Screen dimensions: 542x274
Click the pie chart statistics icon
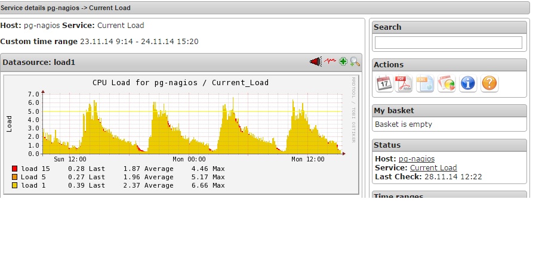click(446, 83)
